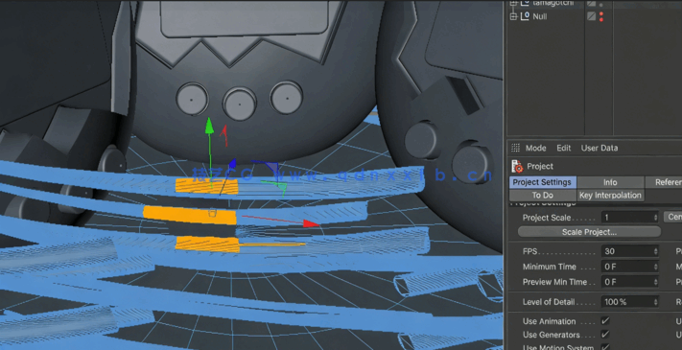Click the Level of Detail stepper arrows
The width and height of the screenshot is (682, 350).
click(655, 302)
